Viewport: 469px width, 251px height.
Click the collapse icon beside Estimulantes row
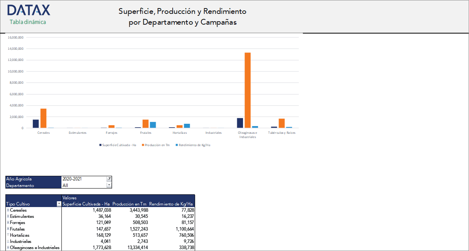point(7,216)
